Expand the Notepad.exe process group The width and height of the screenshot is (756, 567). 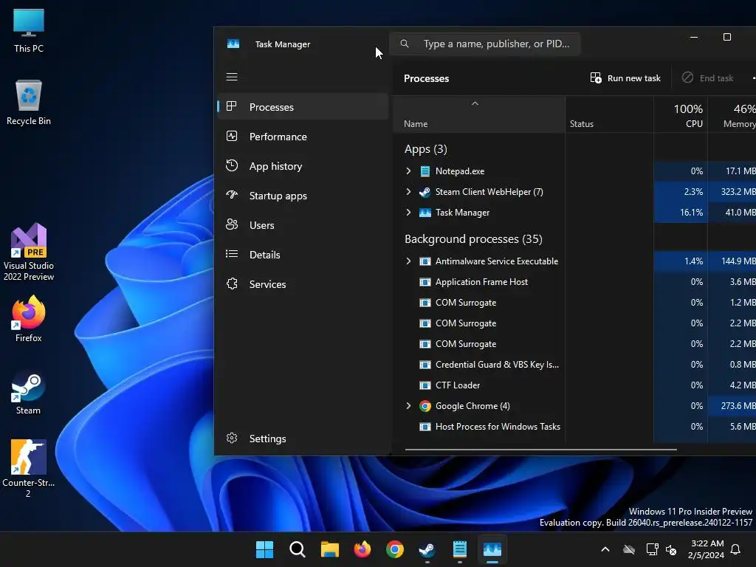[x=408, y=171]
